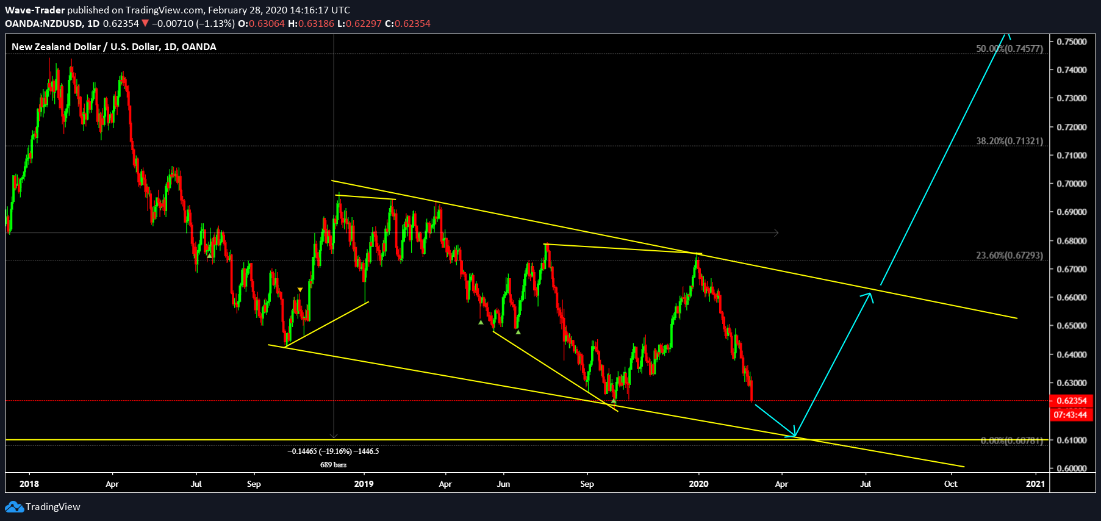The image size is (1101, 521).
Task: Click the open value O:0.63064
Action: point(261,23)
